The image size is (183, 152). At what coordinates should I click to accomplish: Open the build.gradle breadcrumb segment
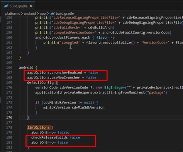(x=65, y=13)
